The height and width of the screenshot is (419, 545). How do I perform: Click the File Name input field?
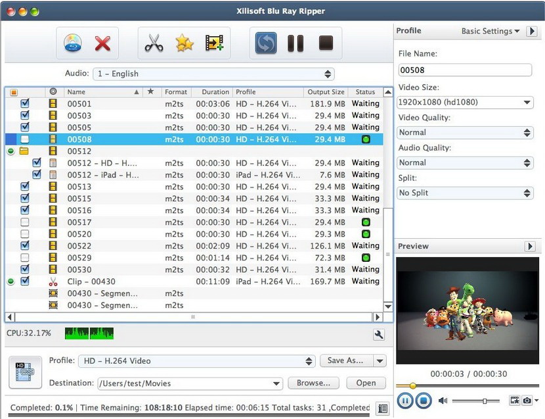[x=465, y=70]
